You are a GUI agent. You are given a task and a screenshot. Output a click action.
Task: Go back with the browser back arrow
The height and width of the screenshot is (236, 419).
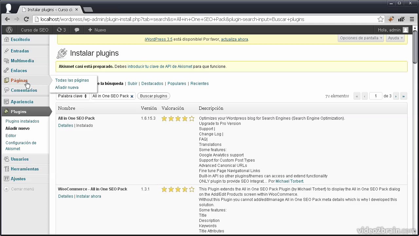pyautogui.click(x=7, y=19)
